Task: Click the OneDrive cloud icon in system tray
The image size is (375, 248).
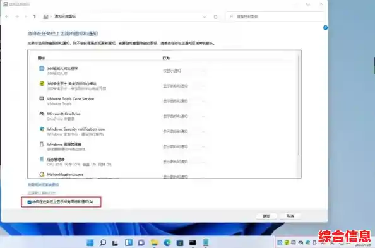Action: pyautogui.click(x=301, y=243)
